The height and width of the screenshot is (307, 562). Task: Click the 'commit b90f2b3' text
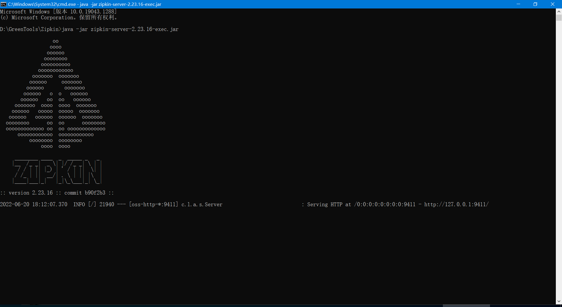[85, 193]
